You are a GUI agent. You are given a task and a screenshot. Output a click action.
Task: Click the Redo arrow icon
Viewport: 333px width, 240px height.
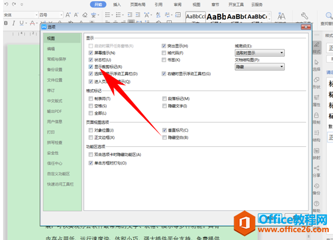[x=14, y=4]
